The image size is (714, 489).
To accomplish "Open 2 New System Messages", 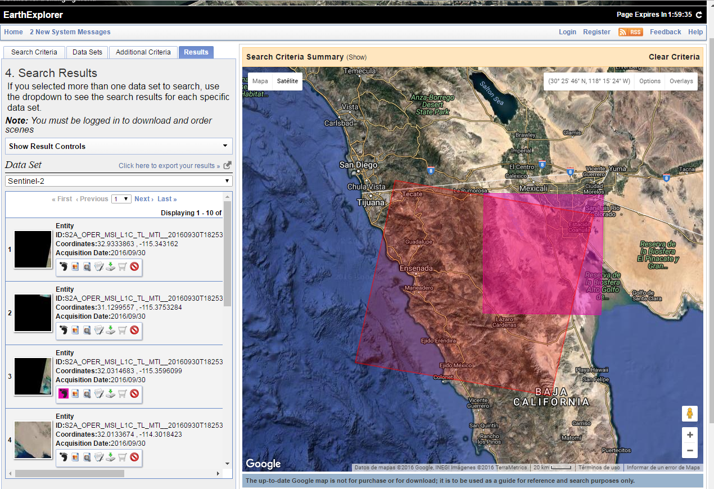I will 70,32.
